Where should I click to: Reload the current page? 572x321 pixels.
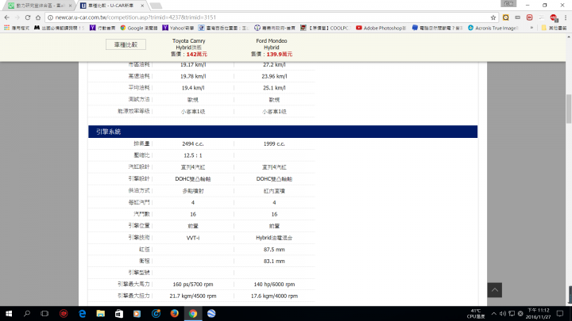pyautogui.click(x=28, y=17)
